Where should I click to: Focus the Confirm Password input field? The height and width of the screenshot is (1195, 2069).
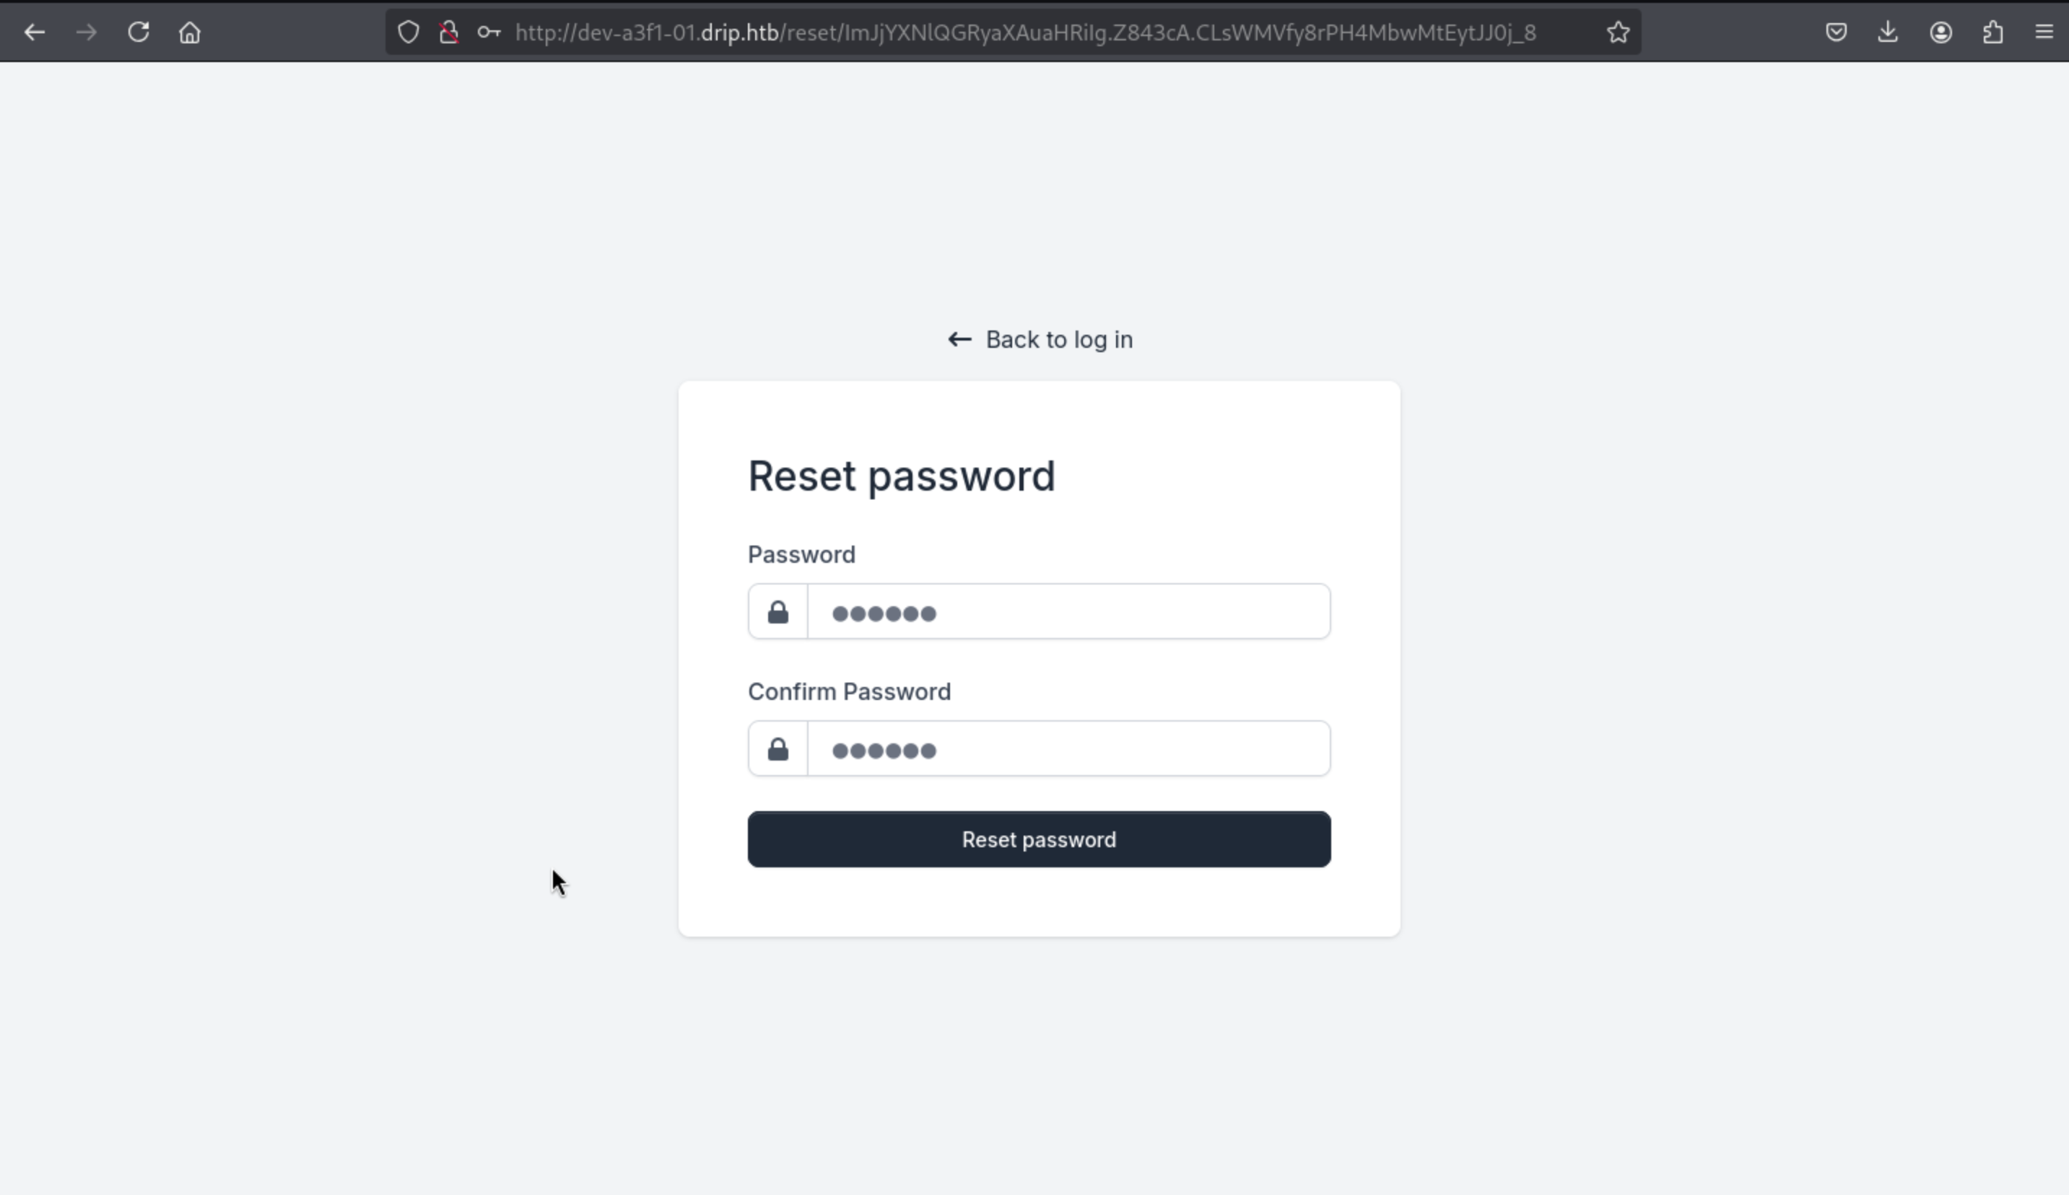tap(1068, 749)
